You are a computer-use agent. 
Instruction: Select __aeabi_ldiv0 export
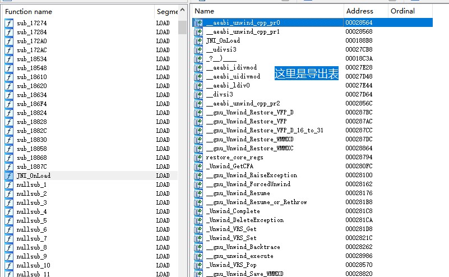pos(312,85)
